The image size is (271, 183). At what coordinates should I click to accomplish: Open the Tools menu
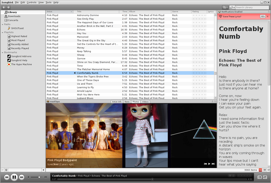(48, 3)
